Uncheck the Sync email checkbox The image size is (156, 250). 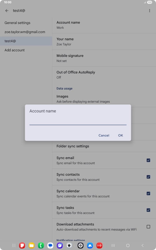pyautogui.click(x=148, y=160)
